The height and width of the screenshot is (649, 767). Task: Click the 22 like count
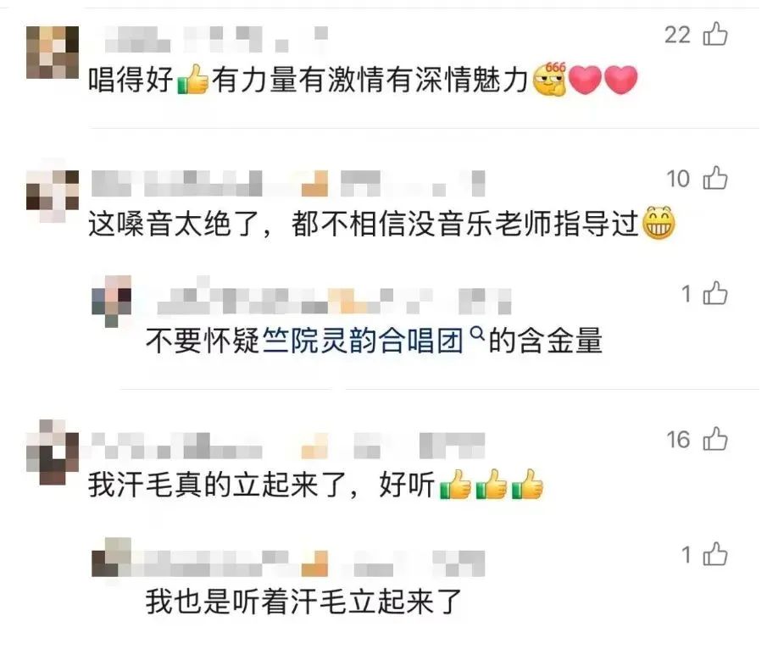click(677, 35)
